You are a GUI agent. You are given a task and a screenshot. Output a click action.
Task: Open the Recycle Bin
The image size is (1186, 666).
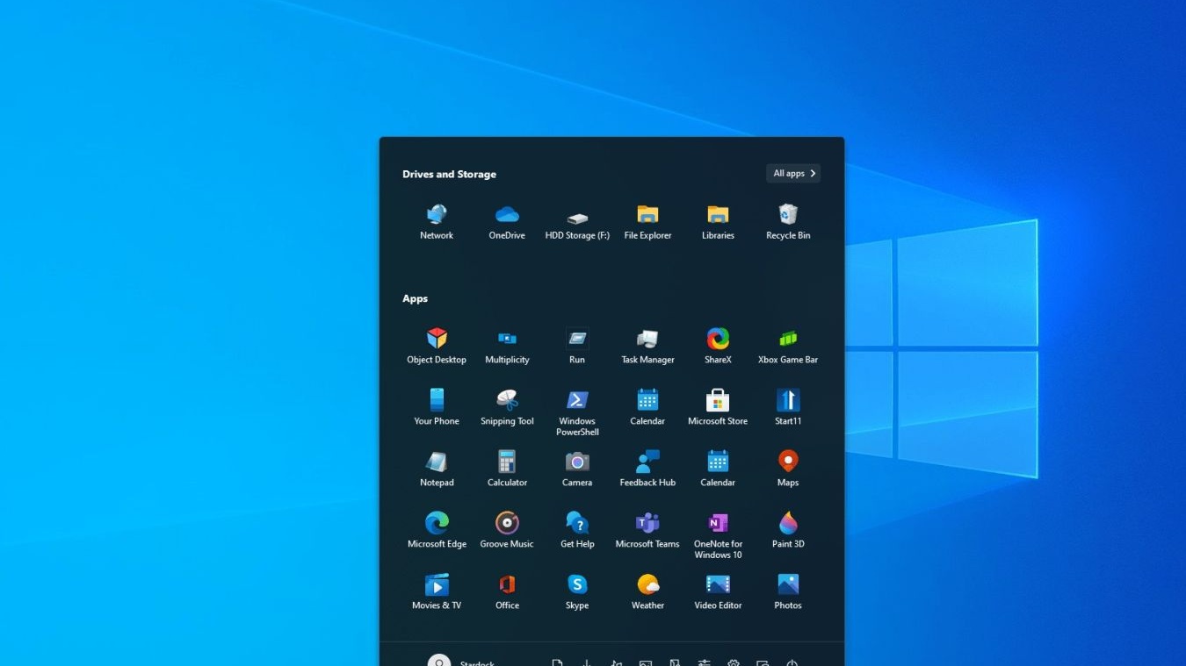[x=788, y=222]
